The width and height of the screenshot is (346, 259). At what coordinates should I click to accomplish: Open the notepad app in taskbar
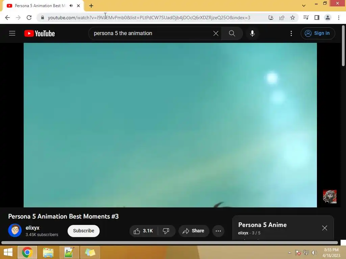pyautogui.click(x=69, y=252)
